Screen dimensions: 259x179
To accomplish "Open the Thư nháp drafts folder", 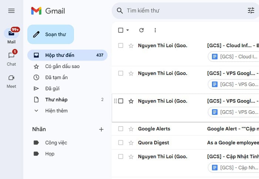I will (56, 100).
